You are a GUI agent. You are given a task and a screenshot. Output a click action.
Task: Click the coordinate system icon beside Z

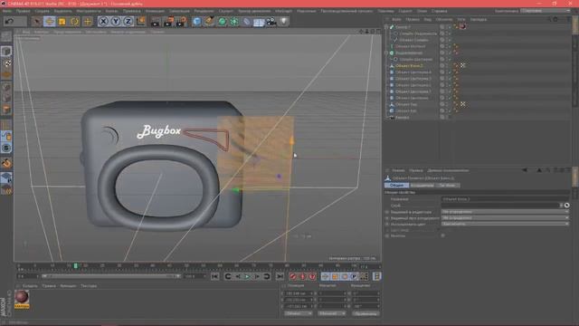tap(141, 22)
